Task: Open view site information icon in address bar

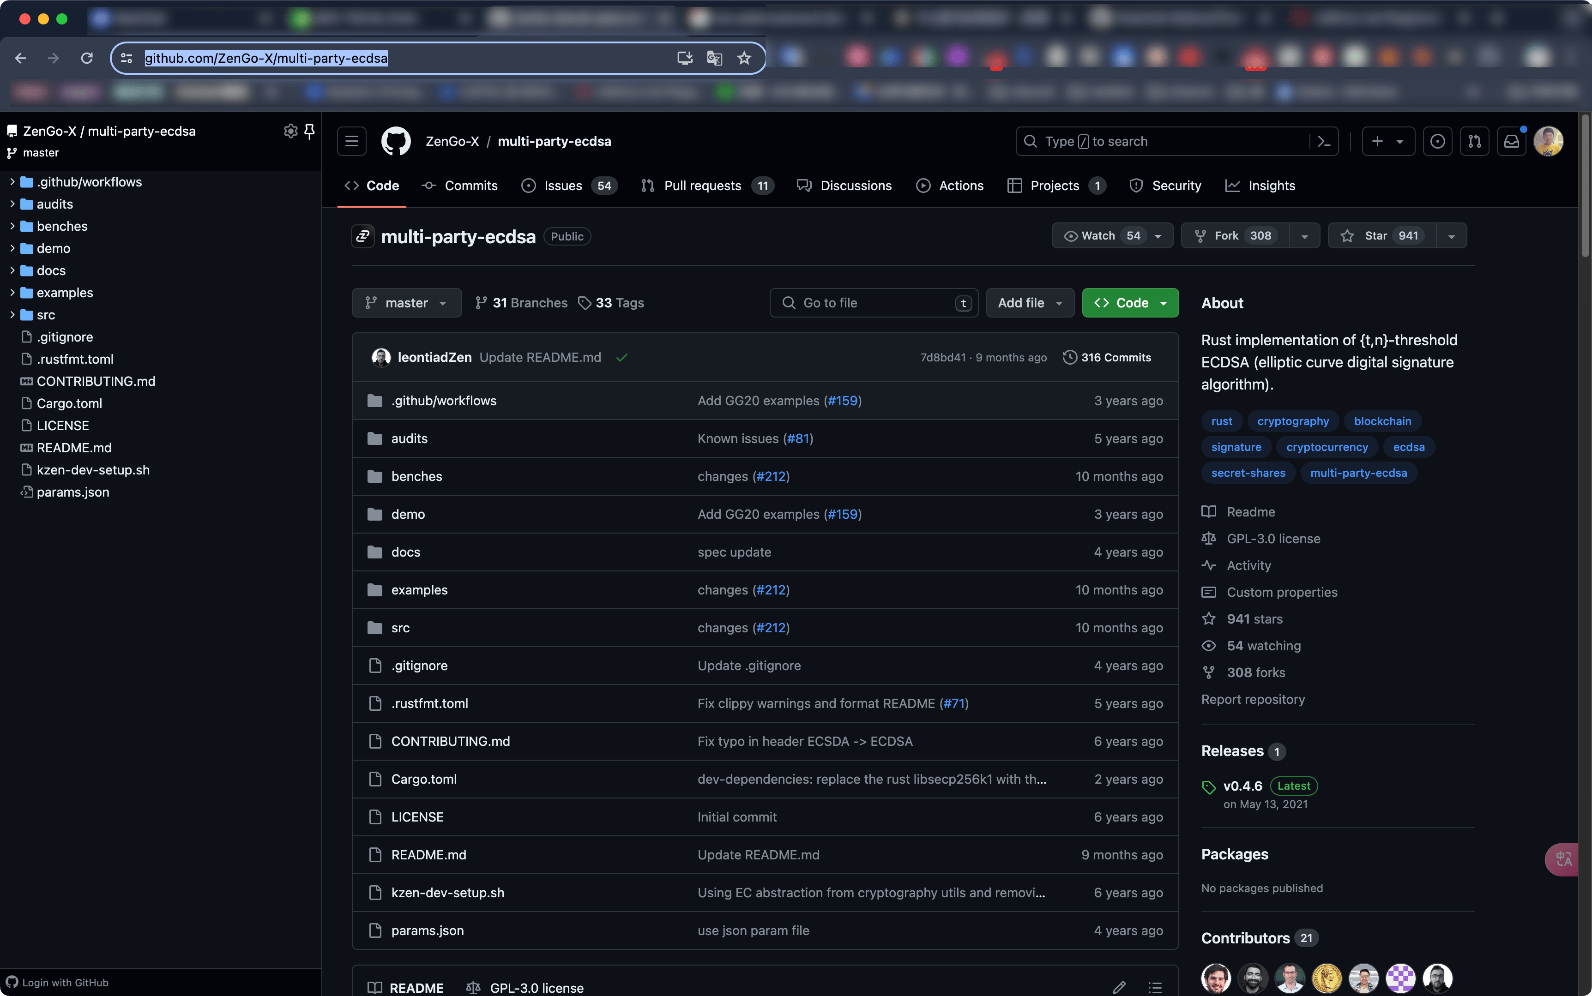Action: (x=127, y=58)
